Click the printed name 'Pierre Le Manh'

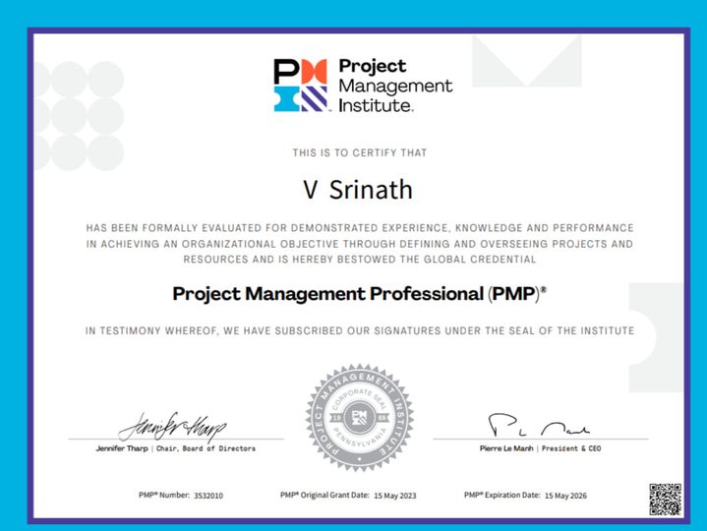[506, 448]
